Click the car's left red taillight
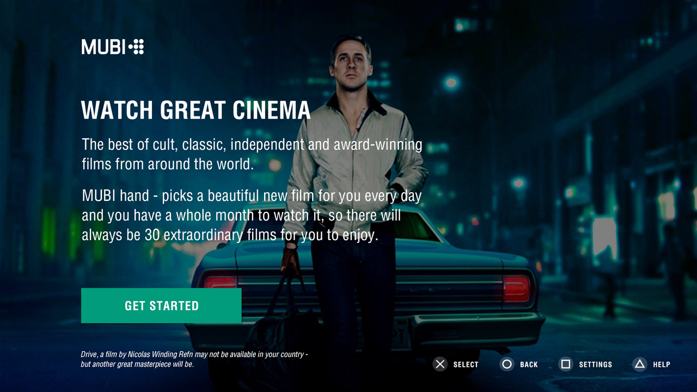697x392 pixels. pyautogui.click(x=221, y=282)
